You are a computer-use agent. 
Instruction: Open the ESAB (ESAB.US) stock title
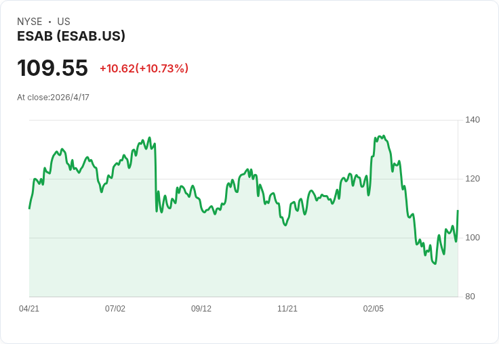71,36
